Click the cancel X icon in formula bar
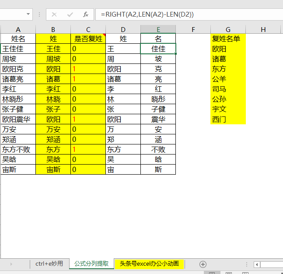 pos(54,14)
